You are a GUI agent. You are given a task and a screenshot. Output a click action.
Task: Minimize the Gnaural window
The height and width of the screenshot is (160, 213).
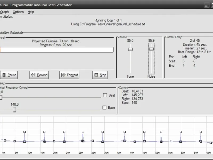(x=207, y=5)
